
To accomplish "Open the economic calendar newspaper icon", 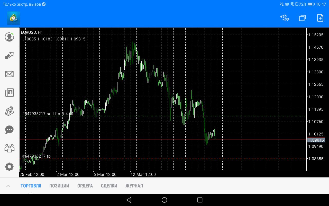I will coord(10,111).
